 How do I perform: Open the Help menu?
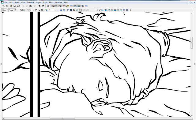point(66,2)
